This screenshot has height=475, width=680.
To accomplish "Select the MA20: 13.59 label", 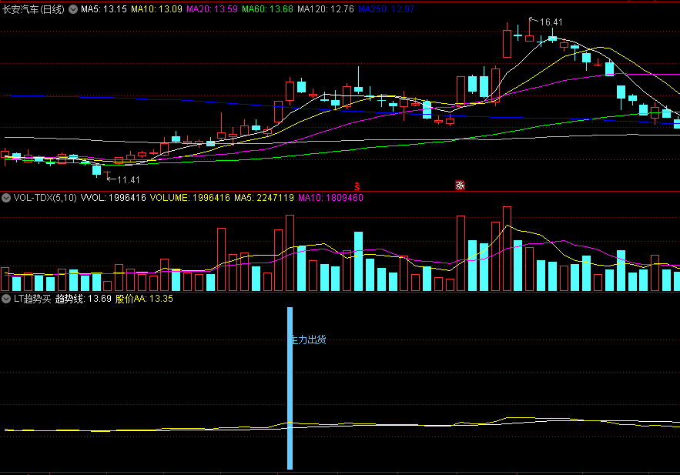I will [212, 9].
